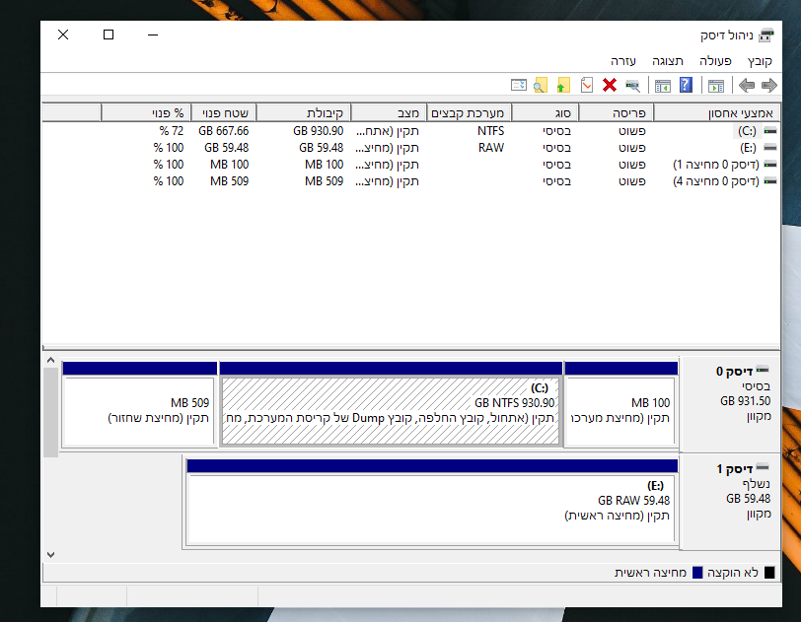Open the קובץ (File) menu
This screenshot has height=622, width=801.
760,59
